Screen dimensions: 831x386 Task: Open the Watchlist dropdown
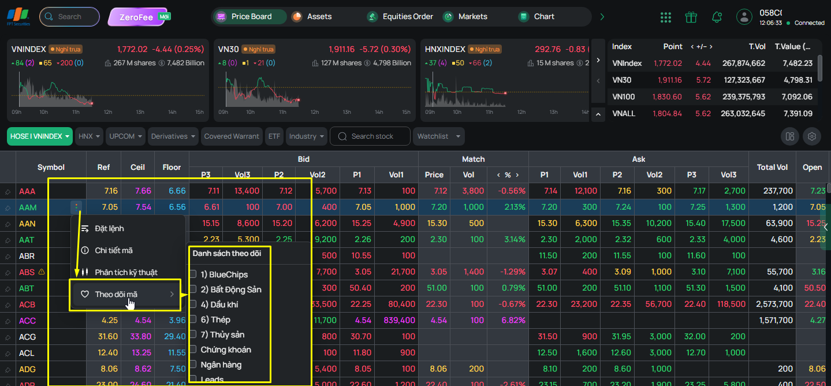click(438, 136)
